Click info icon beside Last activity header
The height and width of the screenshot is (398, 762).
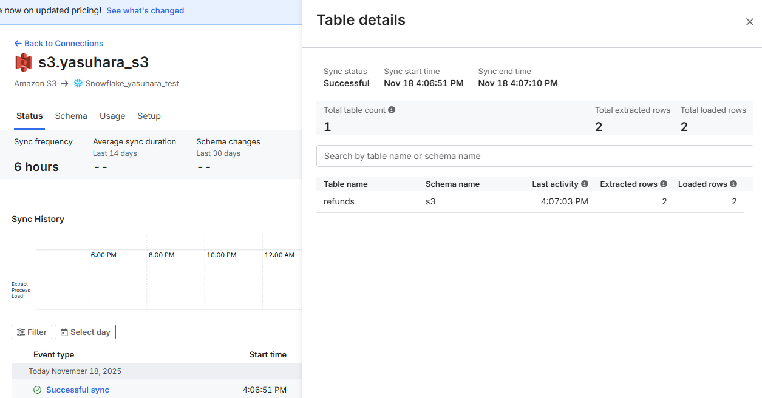(x=585, y=184)
